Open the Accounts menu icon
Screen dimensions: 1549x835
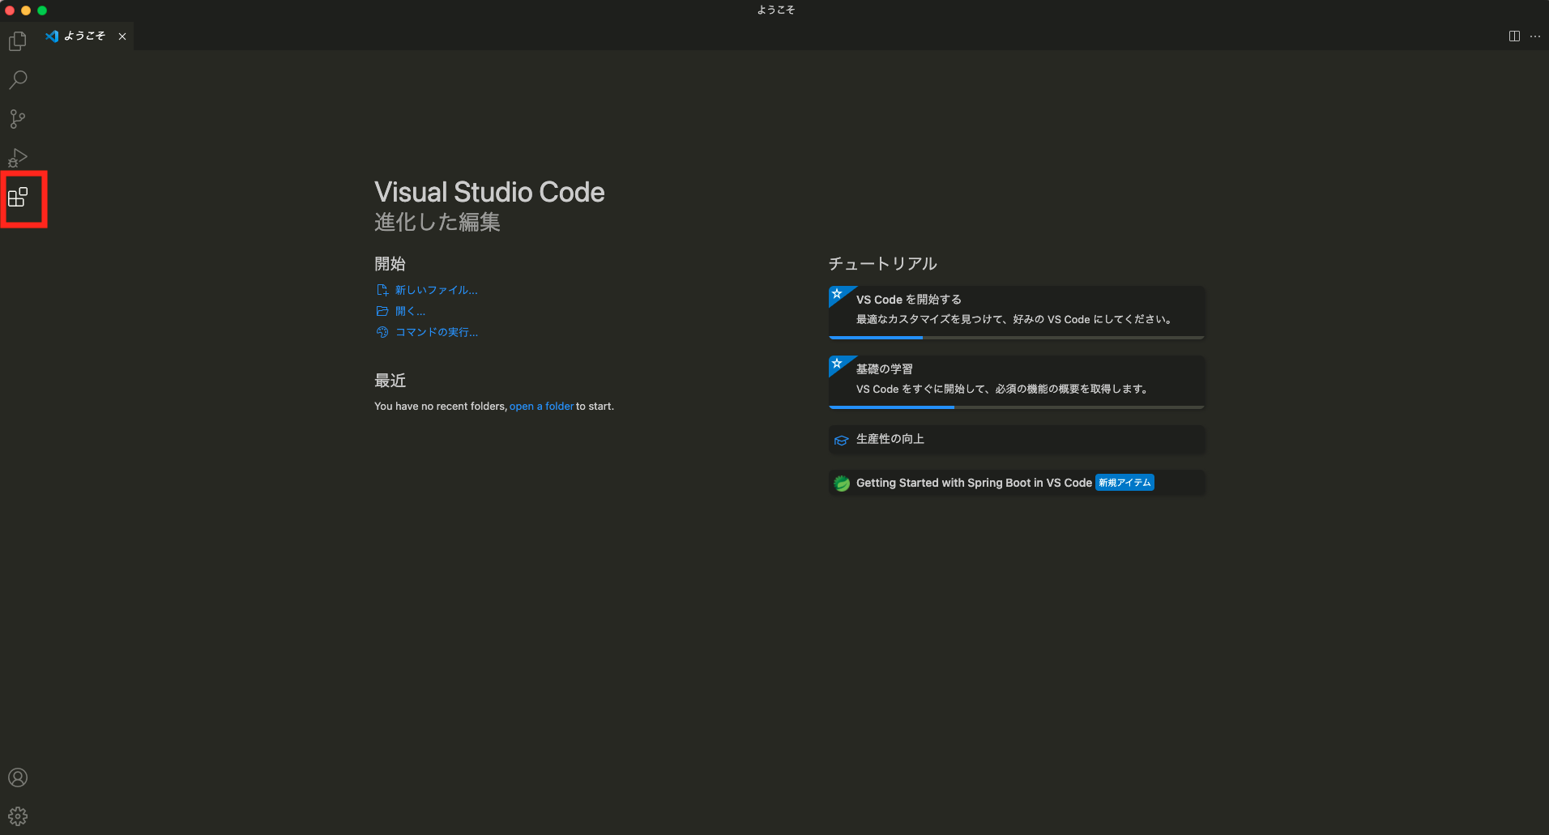click(18, 777)
